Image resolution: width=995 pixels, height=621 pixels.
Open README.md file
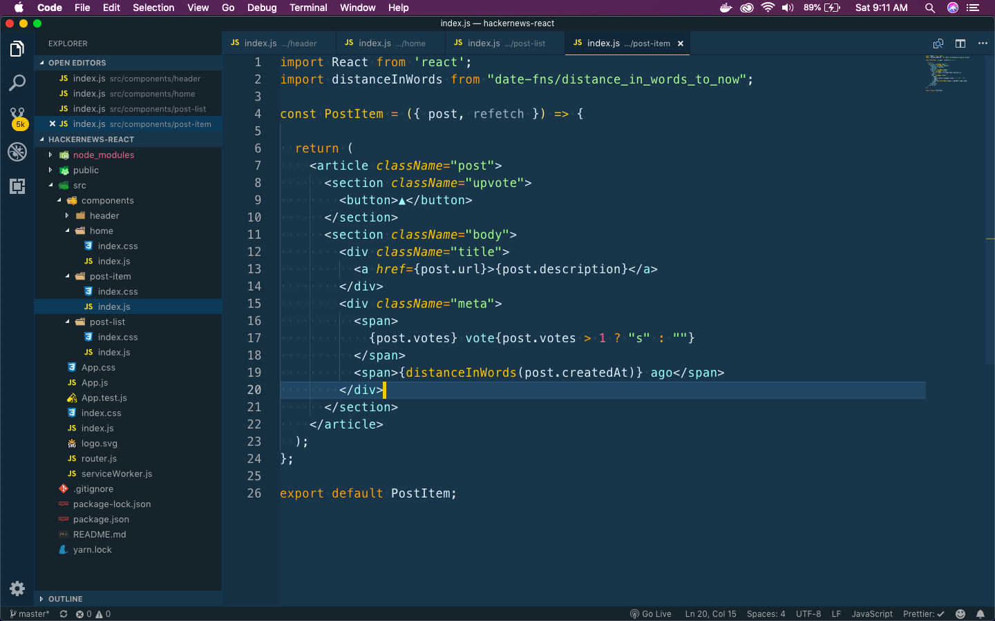(x=128, y=535)
